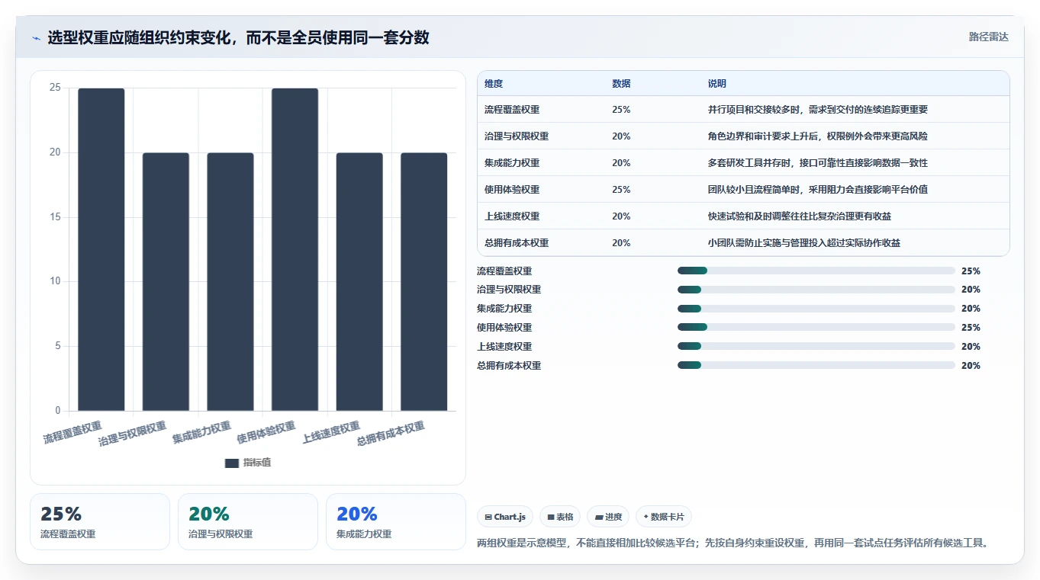Open the 20% 集成能力权重 data card
This screenshot has width=1040, height=580.
(396, 521)
